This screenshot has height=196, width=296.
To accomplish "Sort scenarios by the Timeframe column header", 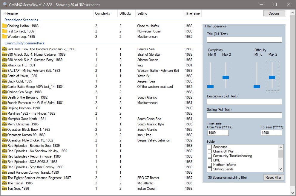I will pyautogui.click(x=192, y=13).
